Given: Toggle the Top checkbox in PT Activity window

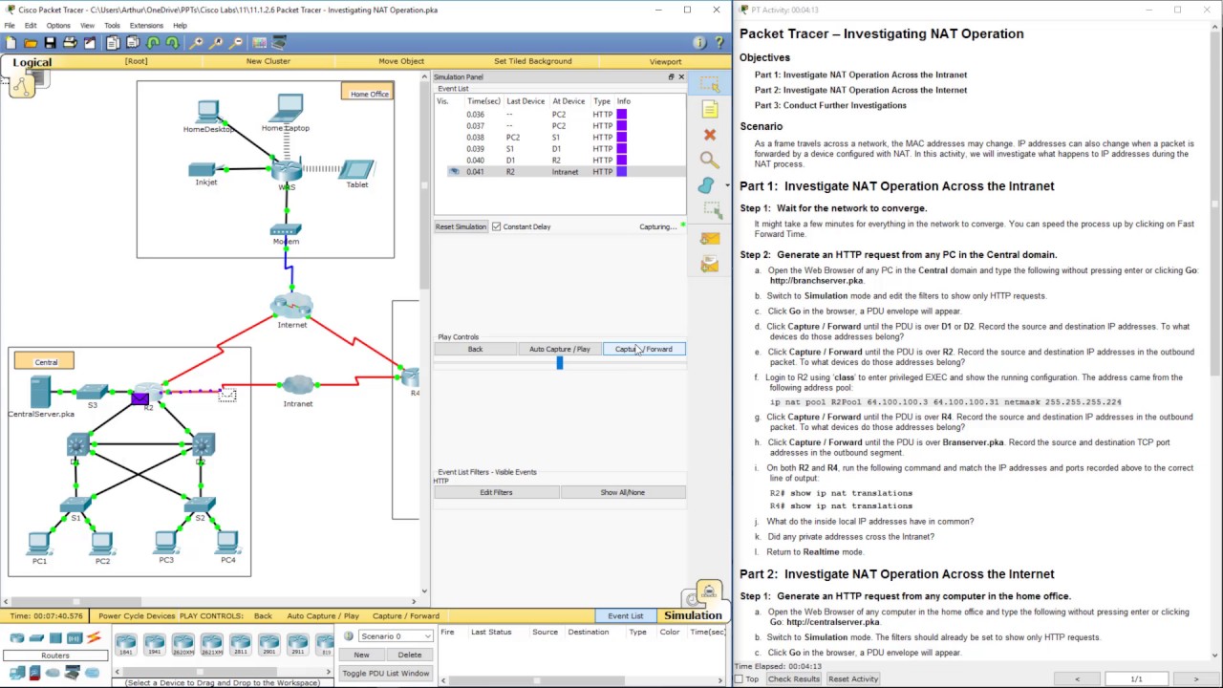Looking at the screenshot, I should (x=740, y=678).
